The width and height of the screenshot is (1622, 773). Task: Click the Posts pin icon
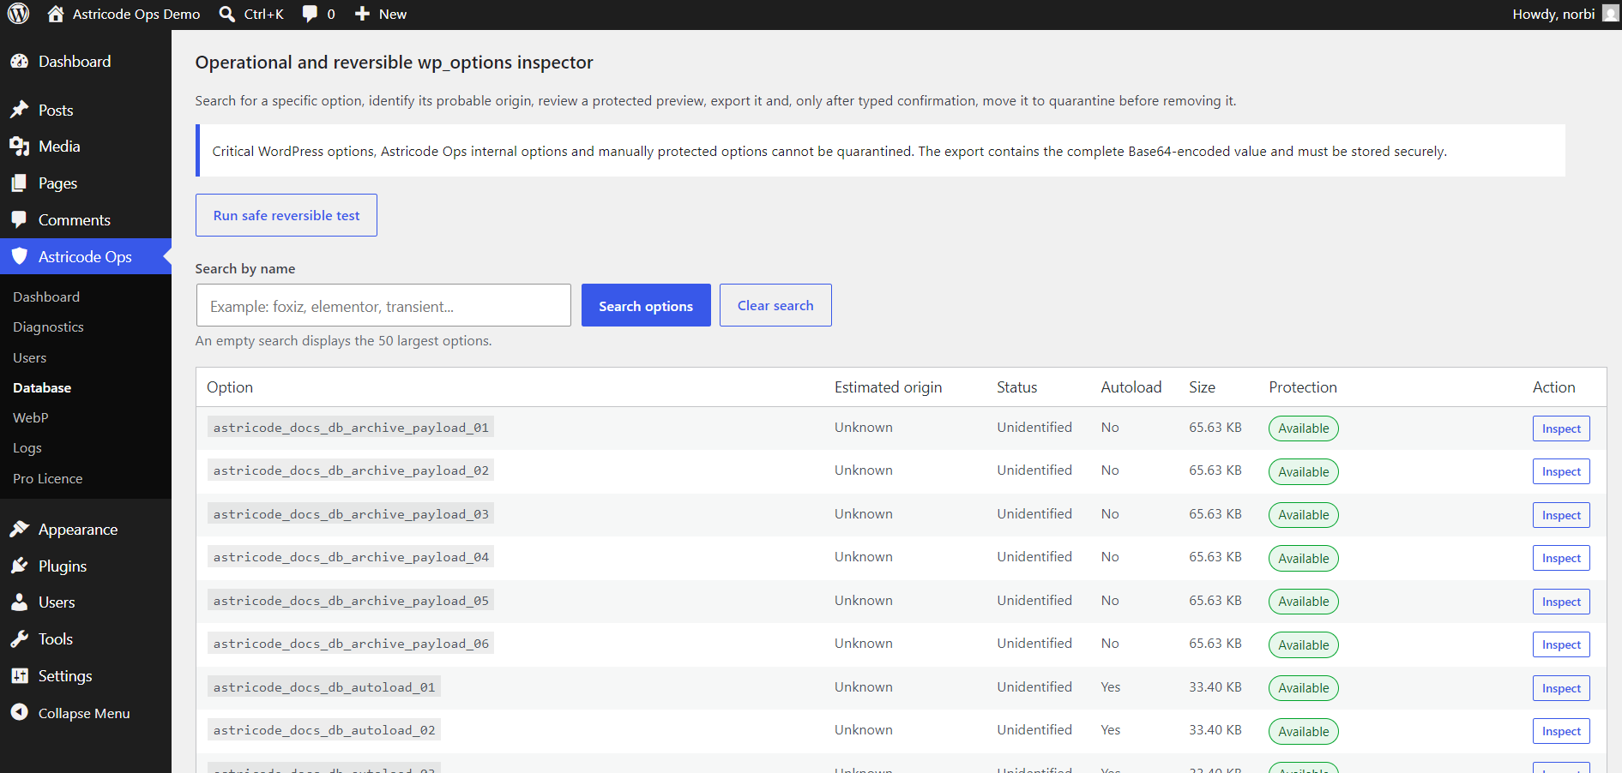pyautogui.click(x=19, y=110)
